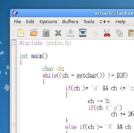
Task: Open the C++ menu
Action: 105,21
